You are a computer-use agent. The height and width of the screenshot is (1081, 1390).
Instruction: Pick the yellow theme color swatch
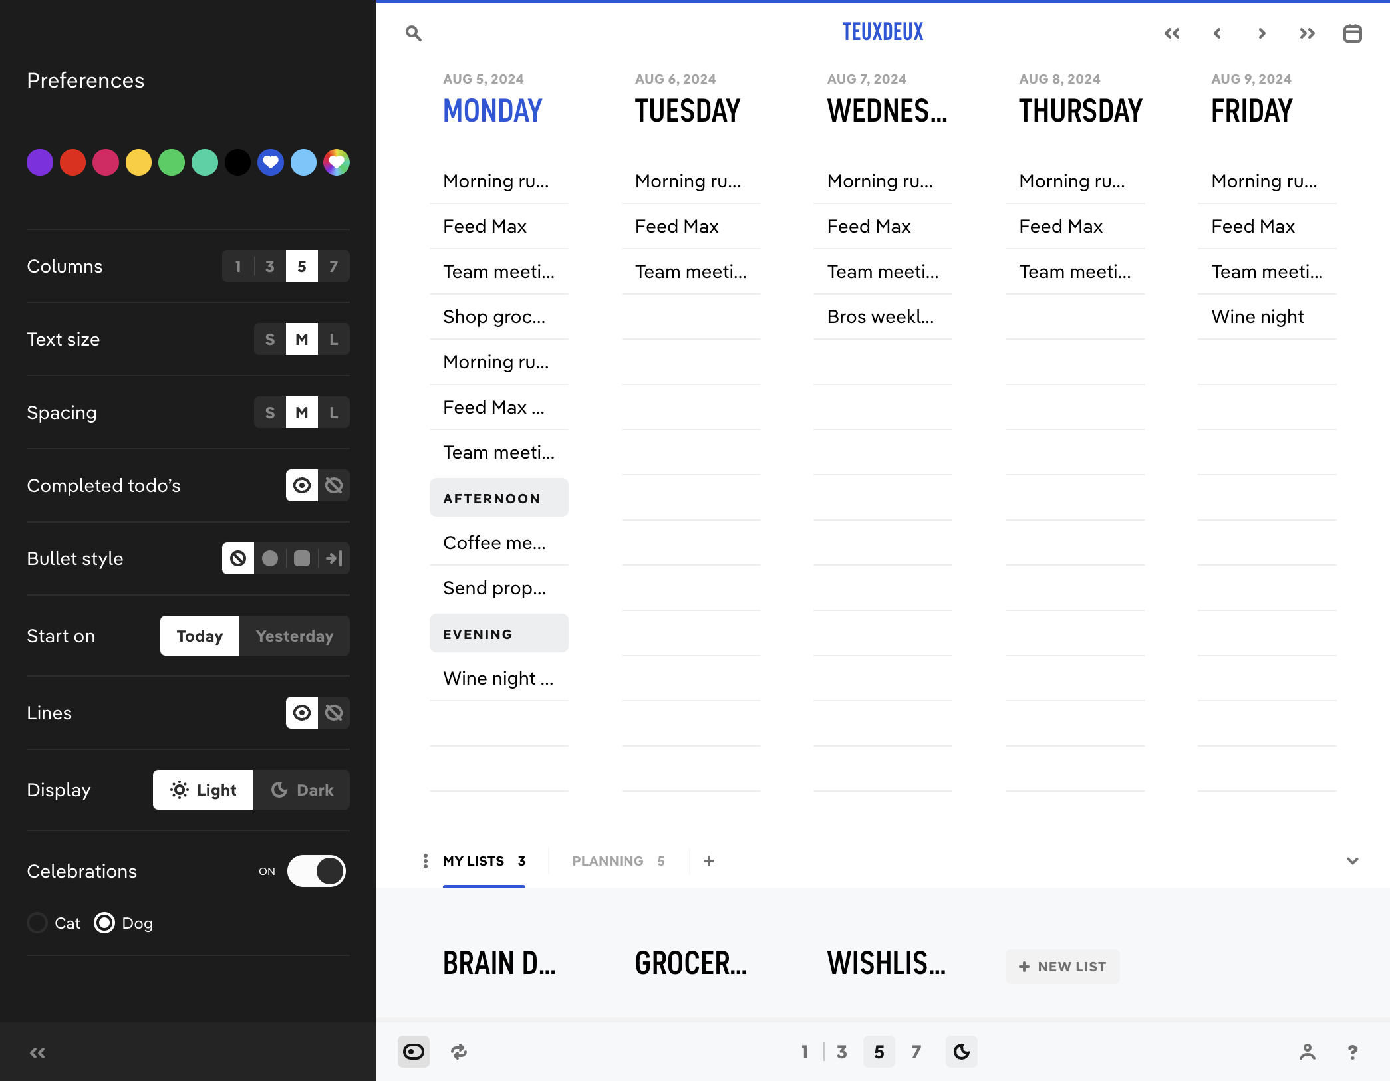click(x=138, y=162)
